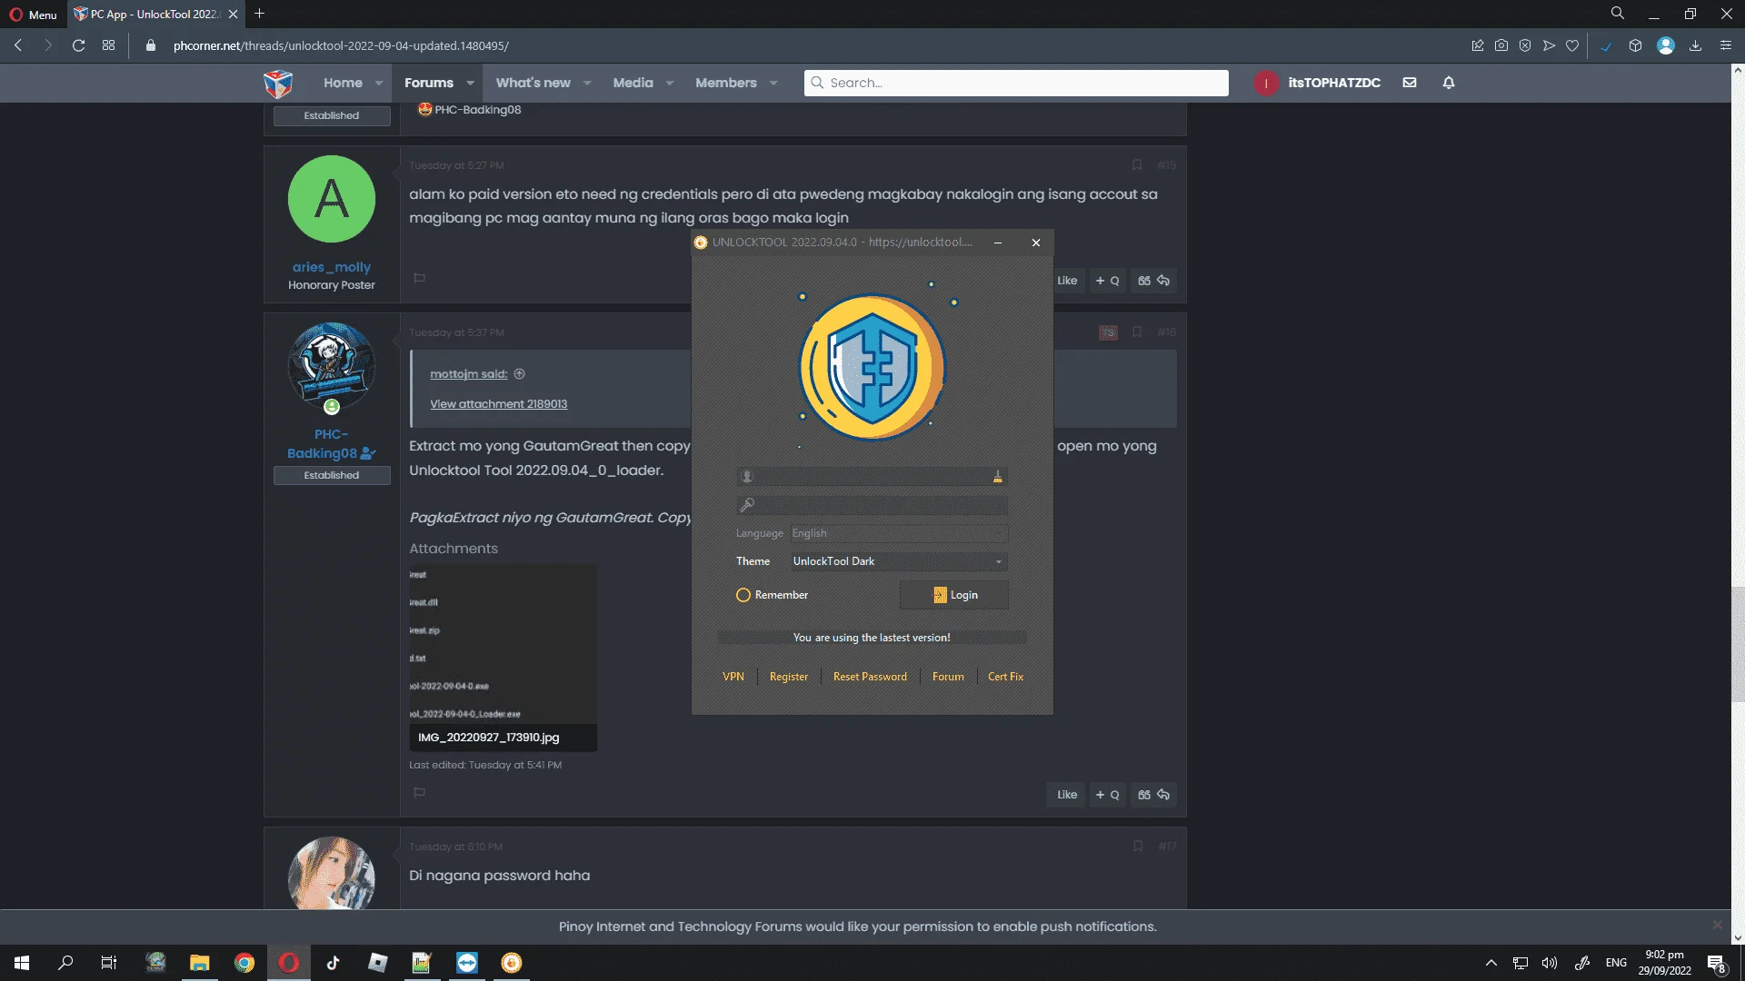The image size is (1745, 981).
Task: Open the Windows Start menu
Action: [22, 963]
